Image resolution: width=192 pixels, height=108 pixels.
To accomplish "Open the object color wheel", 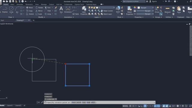I will pos(135,7).
